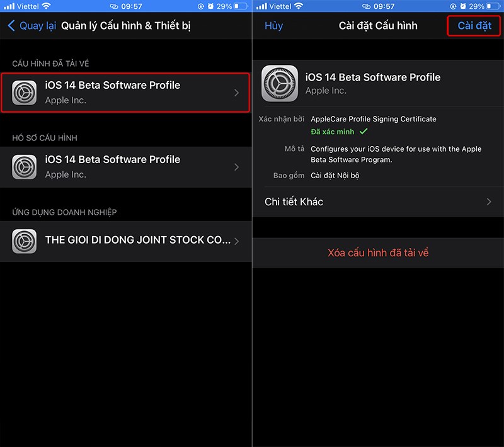Tap the Cài đặt Cấu hình title bar
Screen dimensions: 504x447
[378, 25]
